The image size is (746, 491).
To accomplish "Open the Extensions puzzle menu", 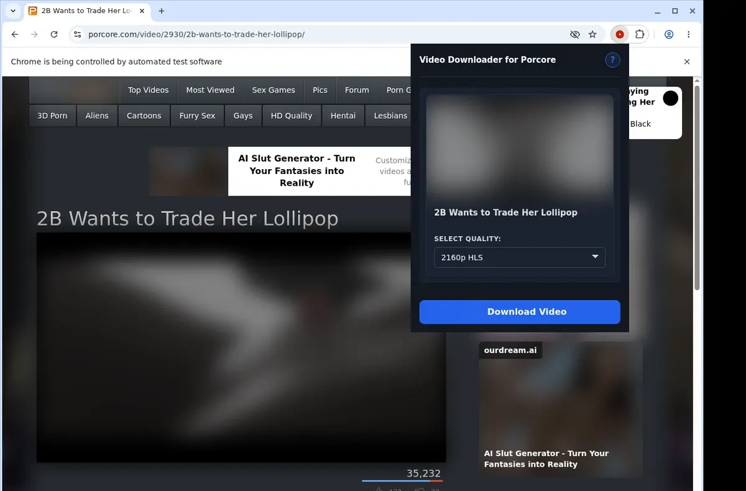I will (x=639, y=35).
